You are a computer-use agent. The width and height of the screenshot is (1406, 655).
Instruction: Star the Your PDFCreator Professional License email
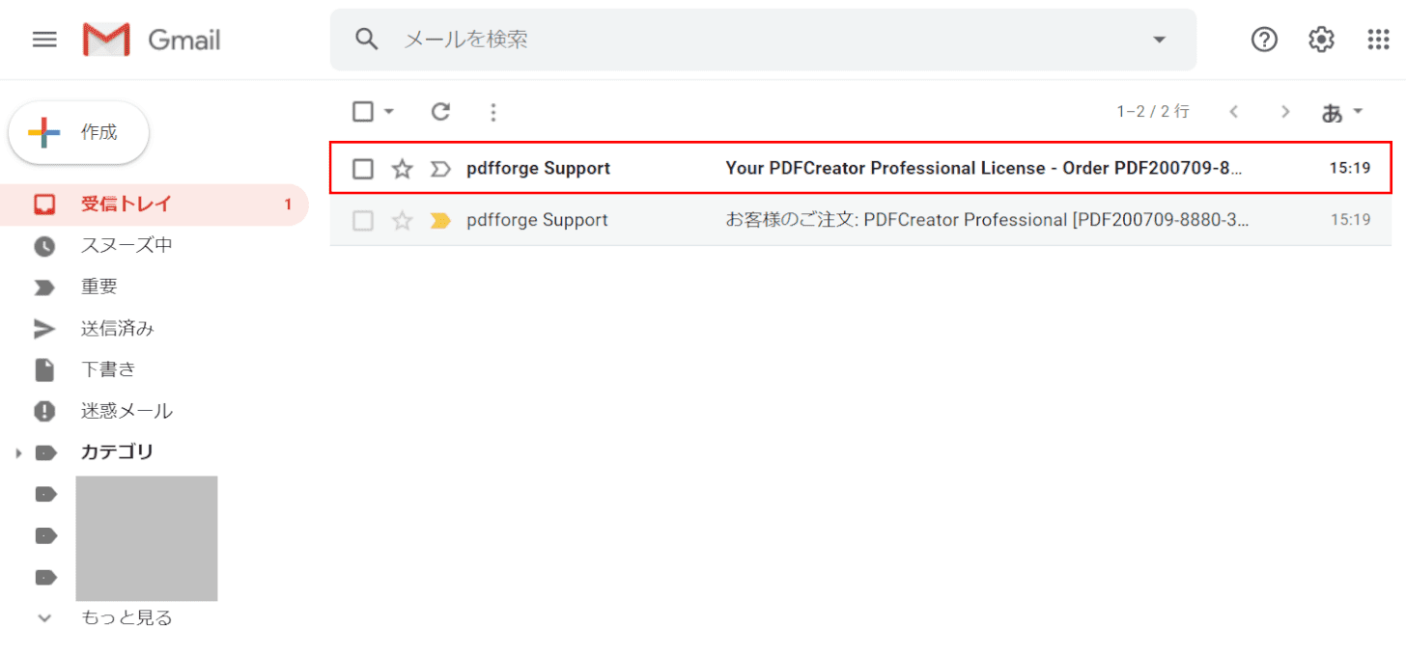(x=402, y=169)
